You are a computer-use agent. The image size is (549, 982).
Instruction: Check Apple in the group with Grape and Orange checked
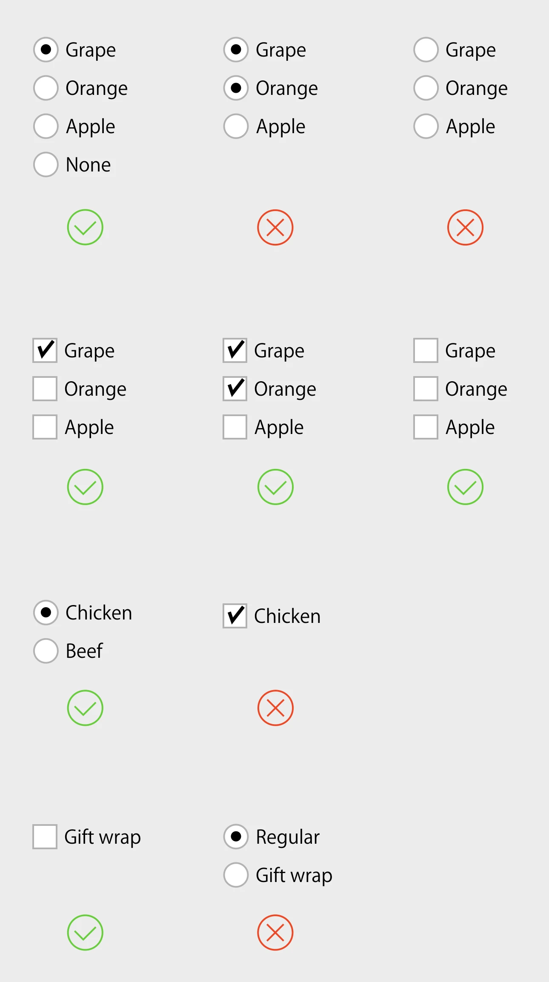(x=235, y=427)
